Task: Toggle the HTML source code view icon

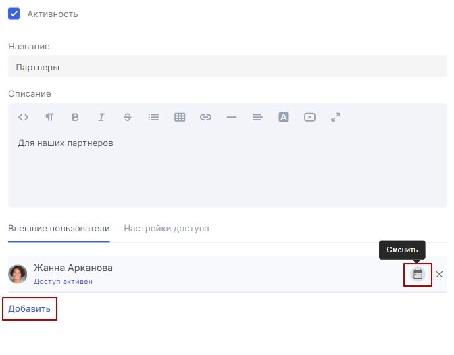Action: 23,118
